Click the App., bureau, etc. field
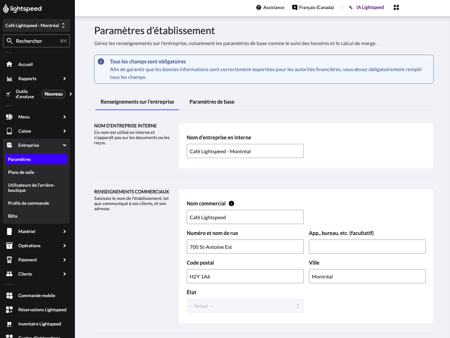This screenshot has width=450, height=338. (367, 247)
